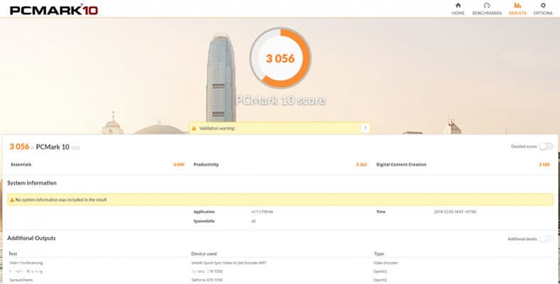Click the large PCMark 10 score caption
This screenshot has width=560, height=284.
[280, 100]
